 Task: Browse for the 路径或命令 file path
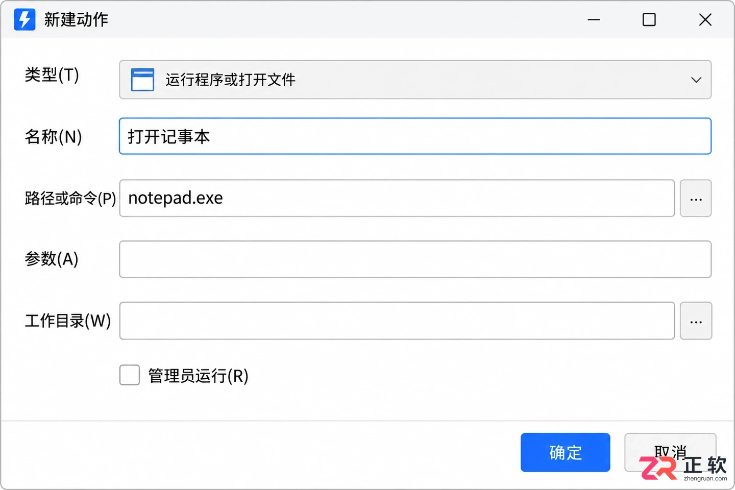click(x=696, y=198)
